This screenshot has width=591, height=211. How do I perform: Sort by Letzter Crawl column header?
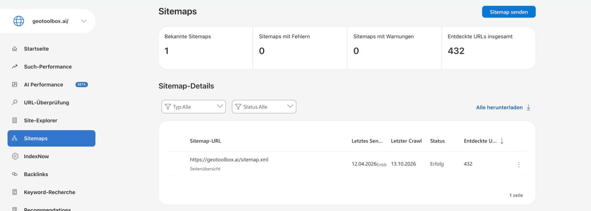coord(406,141)
